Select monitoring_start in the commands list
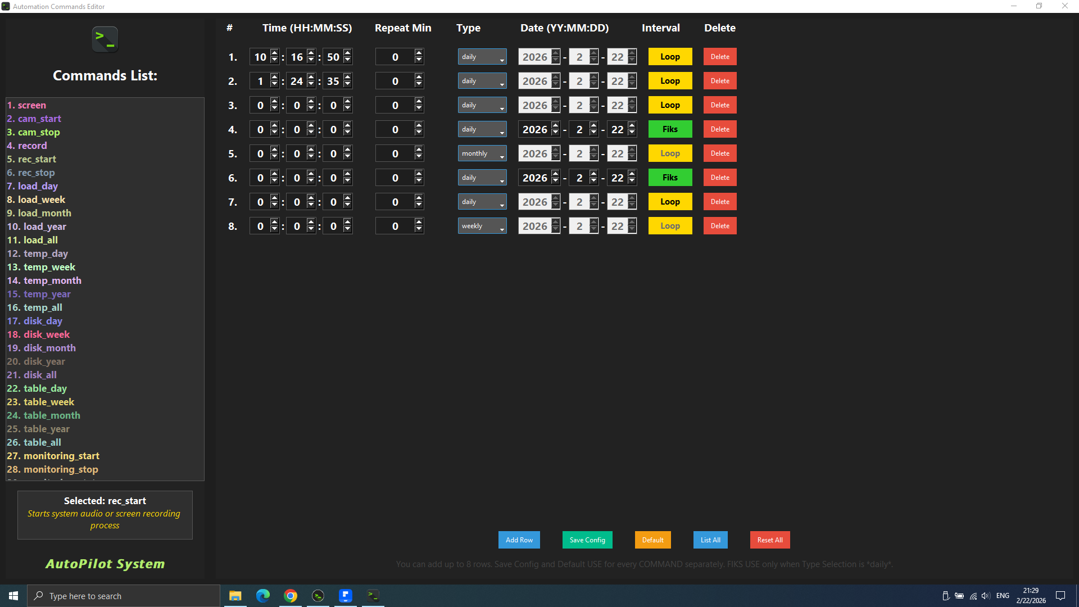The height and width of the screenshot is (607, 1079). pos(53,456)
